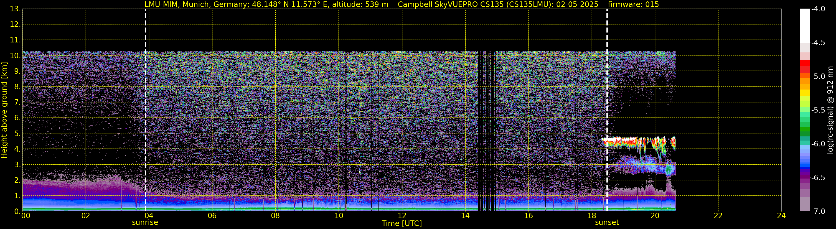836x229 pixels.
Task: Click the colorbar tick label '-6.5'
Action: click(x=818, y=178)
